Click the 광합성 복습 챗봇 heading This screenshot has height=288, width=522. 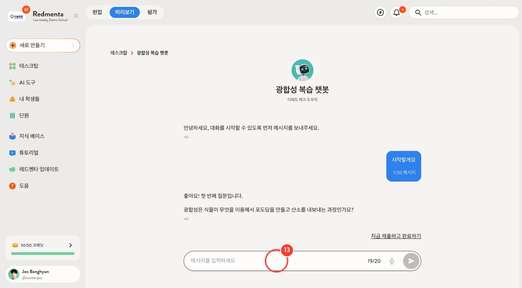(x=302, y=89)
